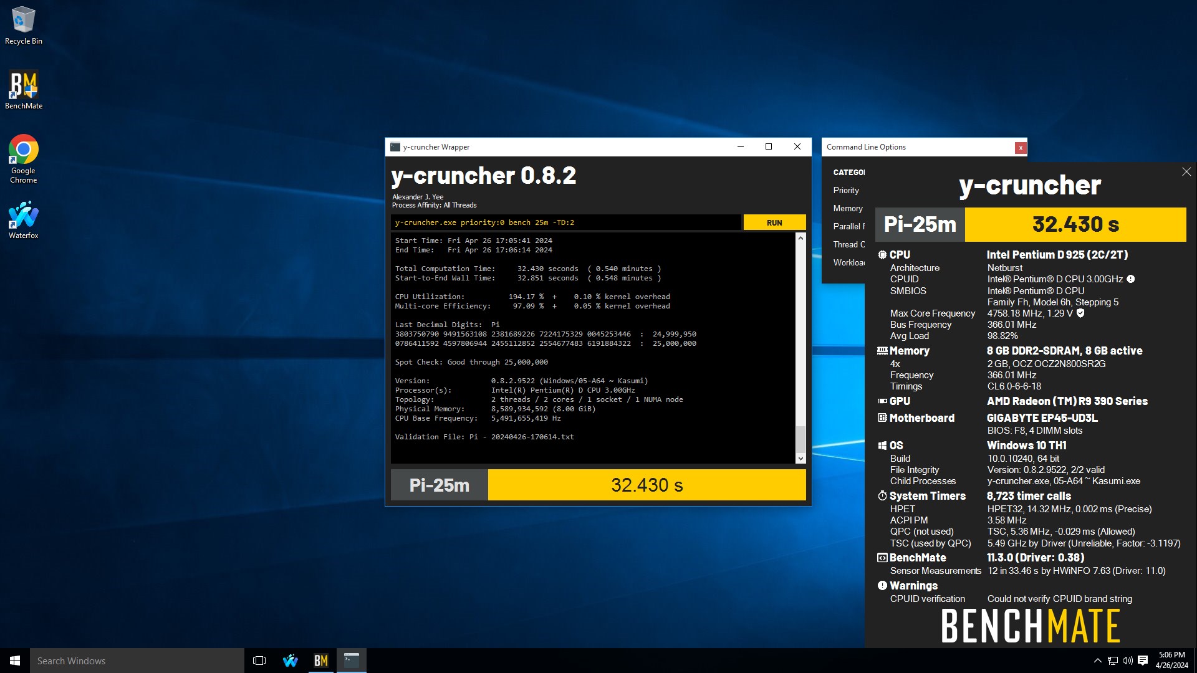
Task: Select Workload category in Command Line Options
Action: click(848, 262)
